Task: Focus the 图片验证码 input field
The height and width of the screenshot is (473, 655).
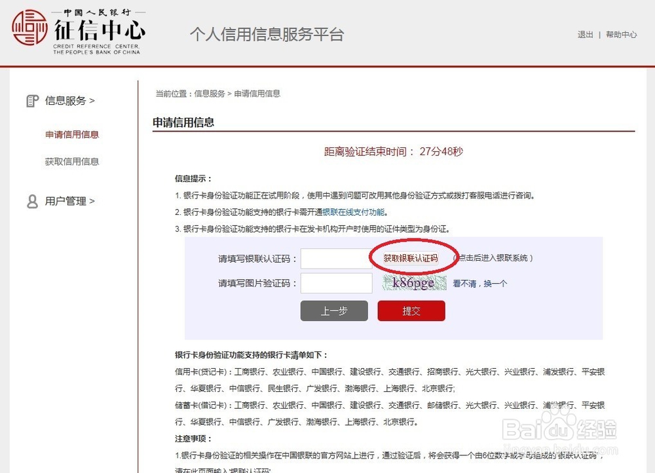Action: (336, 283)
